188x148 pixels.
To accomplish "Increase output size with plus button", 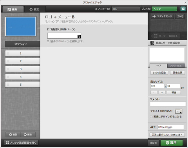I will click(162, 92).
